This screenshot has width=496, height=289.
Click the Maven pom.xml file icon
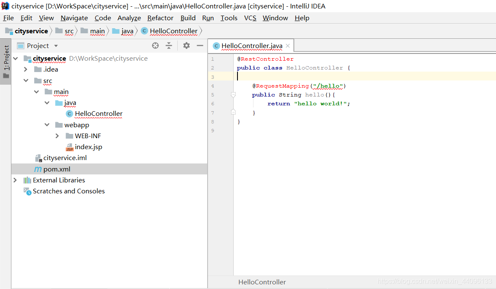[38, 169]
